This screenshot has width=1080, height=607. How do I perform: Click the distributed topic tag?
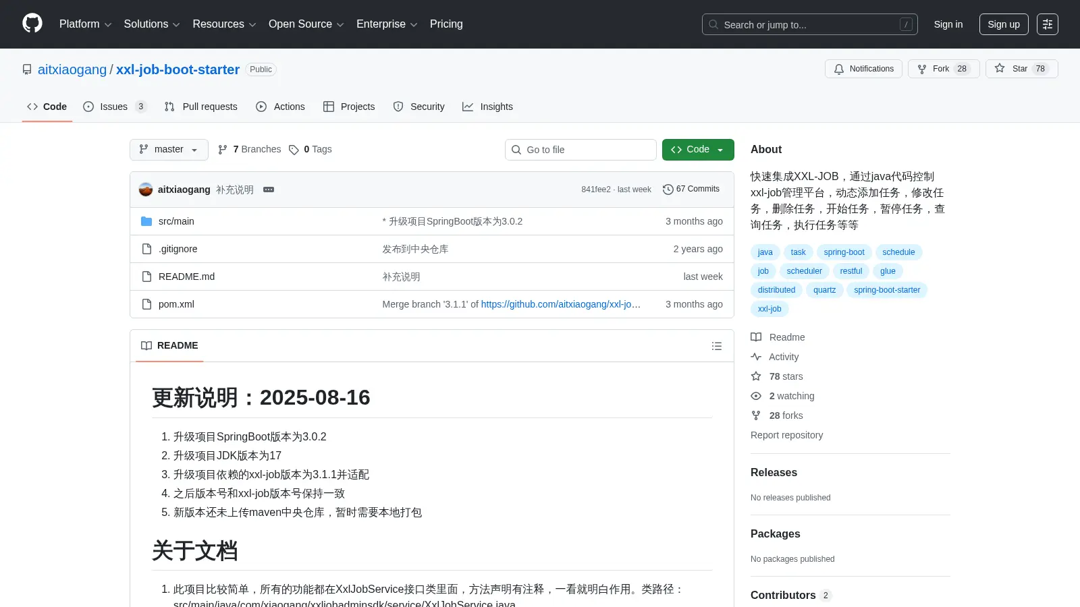[776, 290]
